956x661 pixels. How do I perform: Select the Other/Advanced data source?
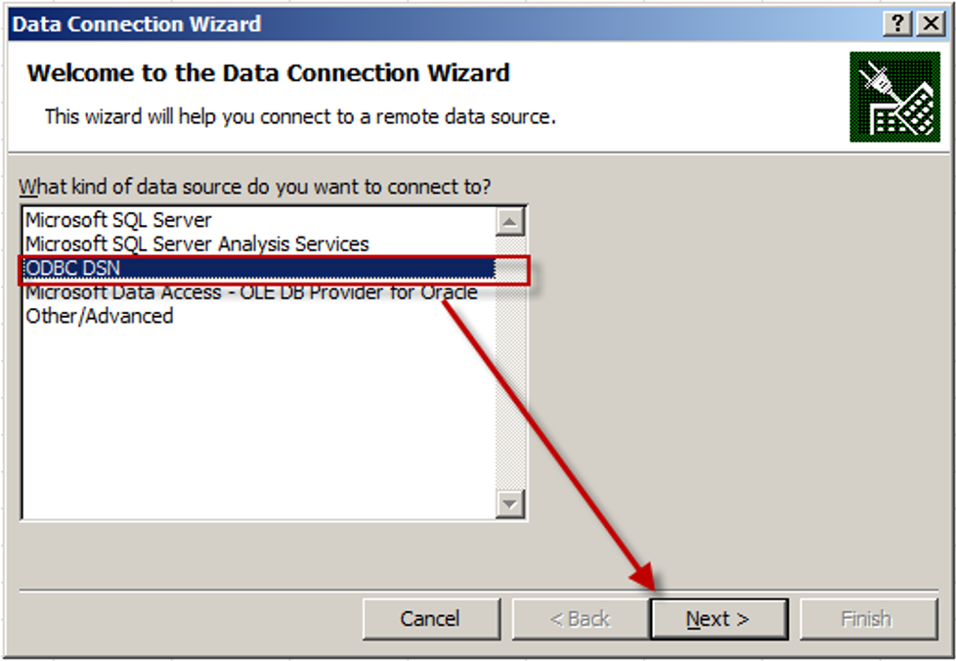click(x=100, y=316)
